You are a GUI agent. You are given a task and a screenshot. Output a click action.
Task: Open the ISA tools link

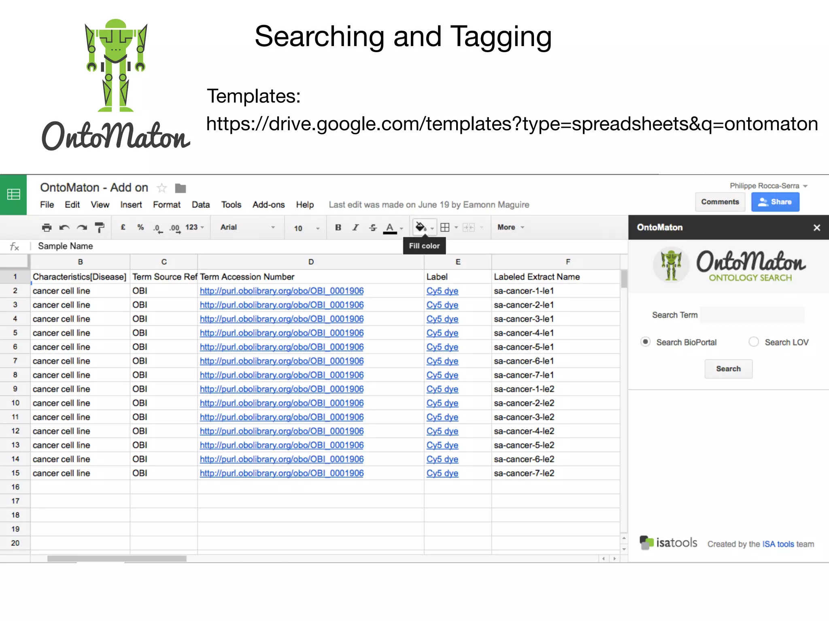[x=778, y=544]
